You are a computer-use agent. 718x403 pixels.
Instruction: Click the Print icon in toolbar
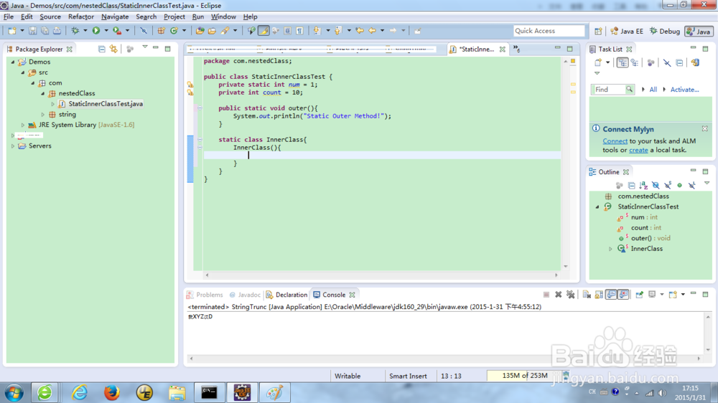57,31
